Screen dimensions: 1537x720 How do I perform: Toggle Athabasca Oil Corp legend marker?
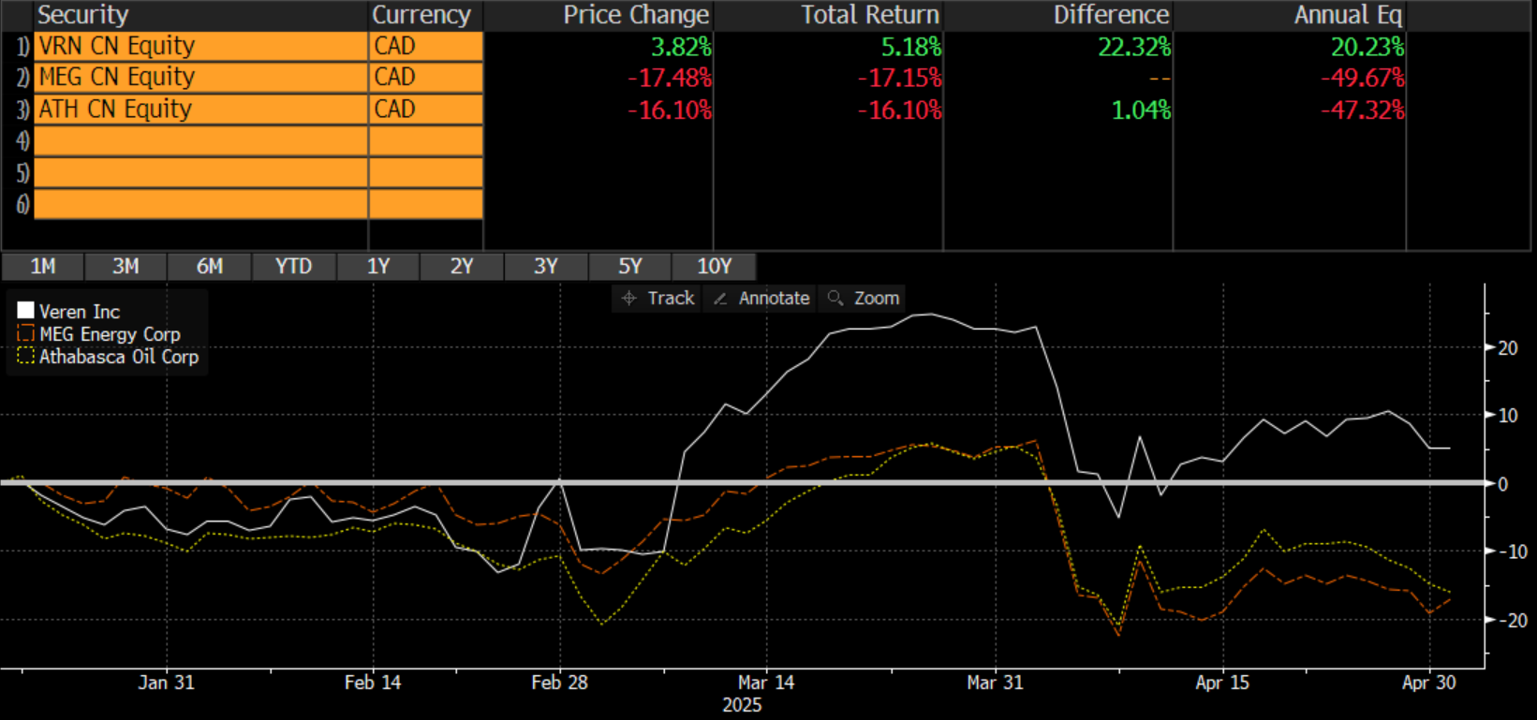tap(25, 357)
